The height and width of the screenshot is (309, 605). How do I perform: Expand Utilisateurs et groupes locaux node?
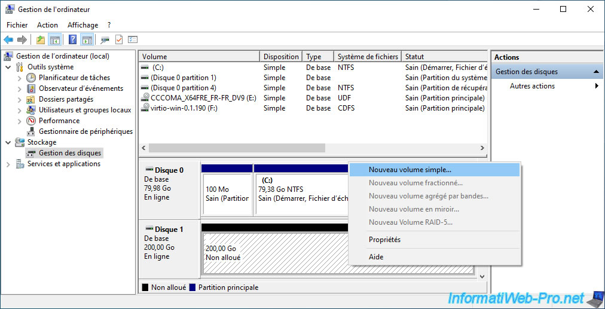(20, 111)
